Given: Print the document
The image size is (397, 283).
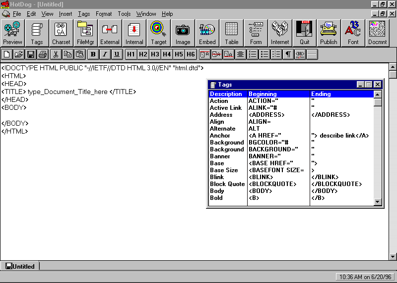Looking at the screenshot, I should click(x=43, y=54).
